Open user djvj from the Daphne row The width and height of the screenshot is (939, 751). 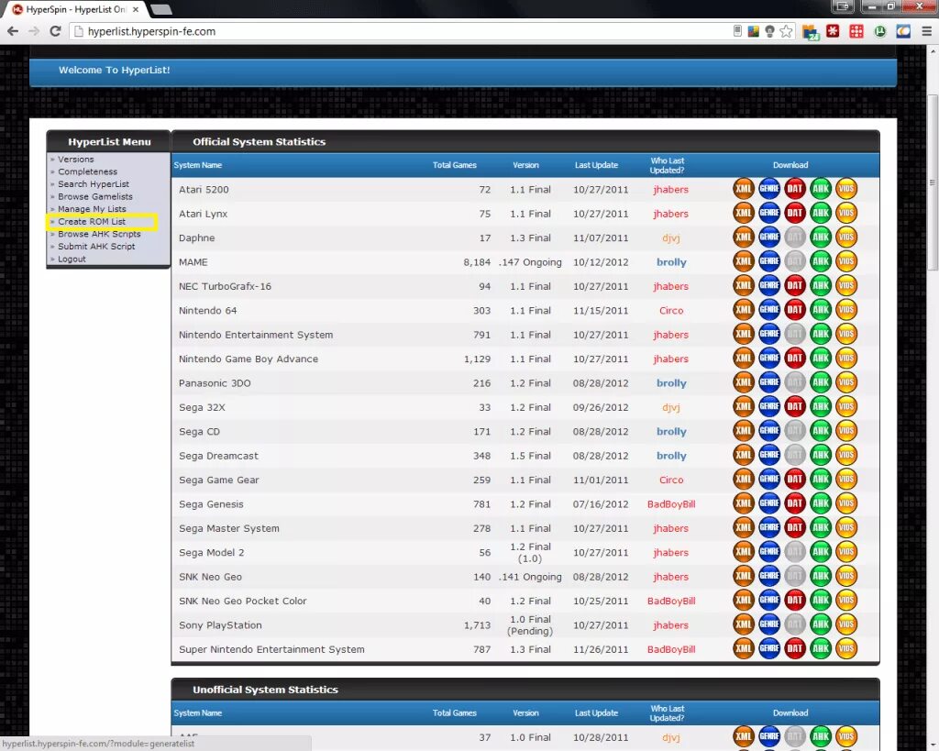(670, 237)
